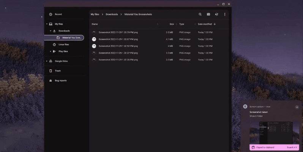The image size is (303, 152).
Task: Click the screenshot preview thumbnail in notification
Action: click(271, 132)
